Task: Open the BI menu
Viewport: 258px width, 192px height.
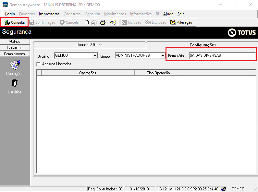Action: tap(157, 14)
